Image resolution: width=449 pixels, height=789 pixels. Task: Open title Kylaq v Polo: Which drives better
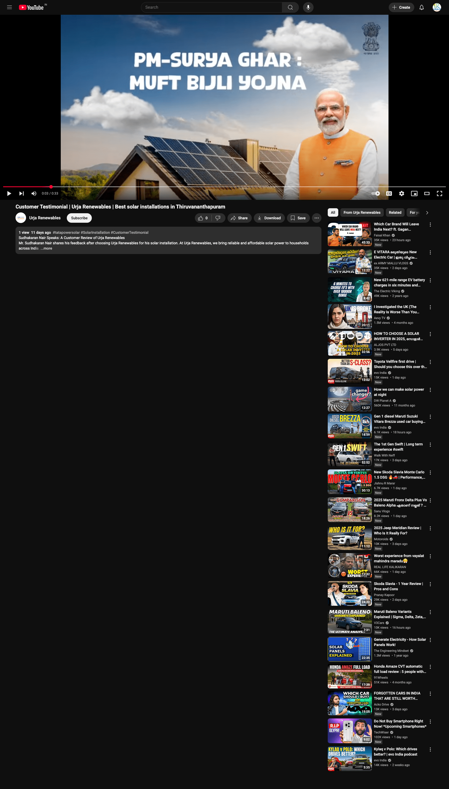tap(395, 752)
